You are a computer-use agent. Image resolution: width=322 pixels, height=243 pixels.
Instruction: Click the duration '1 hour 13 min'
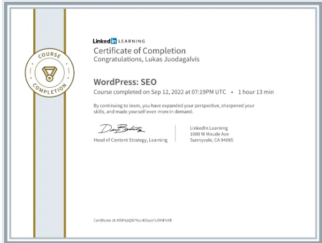point(256,92)
